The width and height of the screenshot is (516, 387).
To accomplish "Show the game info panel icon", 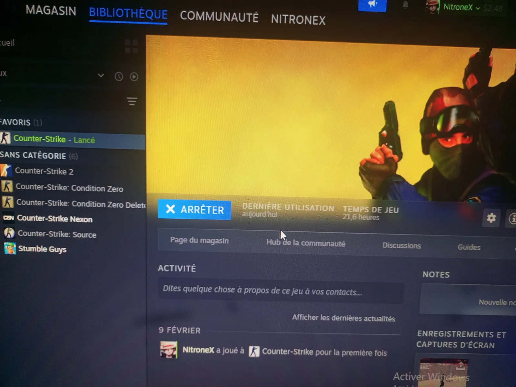I will pyautogui.click(x=512, y=219).
